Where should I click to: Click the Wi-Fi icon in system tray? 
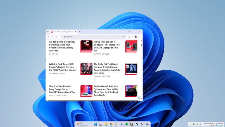(197, 124)
